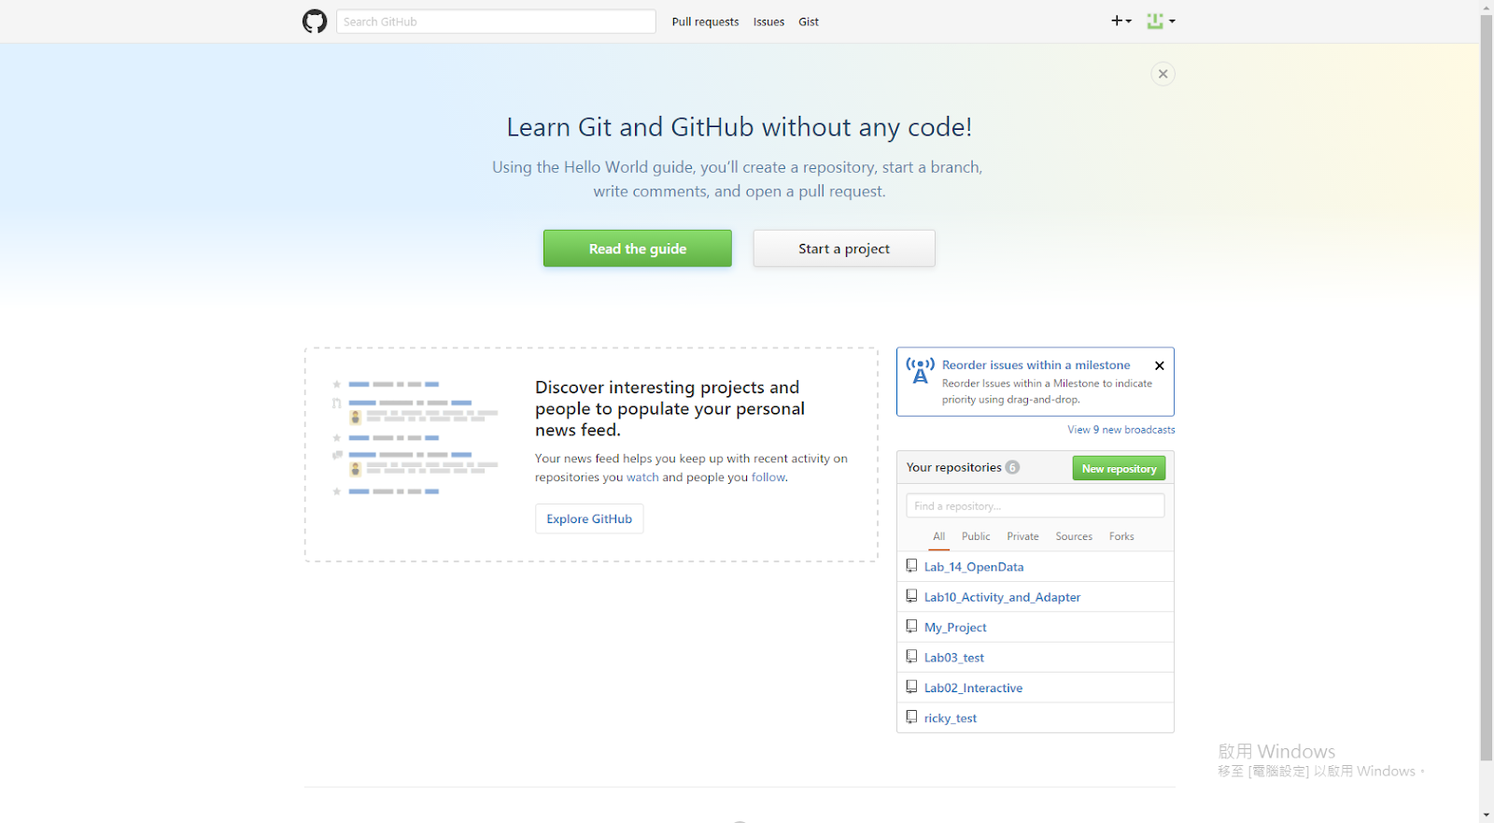Click the scrollbar up arrow

[1487, 7]
